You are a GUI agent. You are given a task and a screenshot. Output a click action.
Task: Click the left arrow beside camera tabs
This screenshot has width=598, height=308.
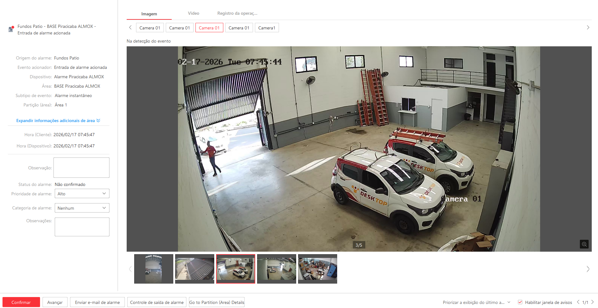point(130,28)
